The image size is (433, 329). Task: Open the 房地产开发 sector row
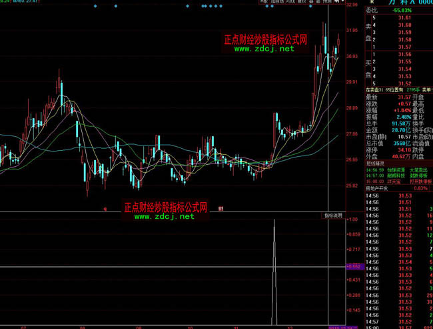coord(378,189)
